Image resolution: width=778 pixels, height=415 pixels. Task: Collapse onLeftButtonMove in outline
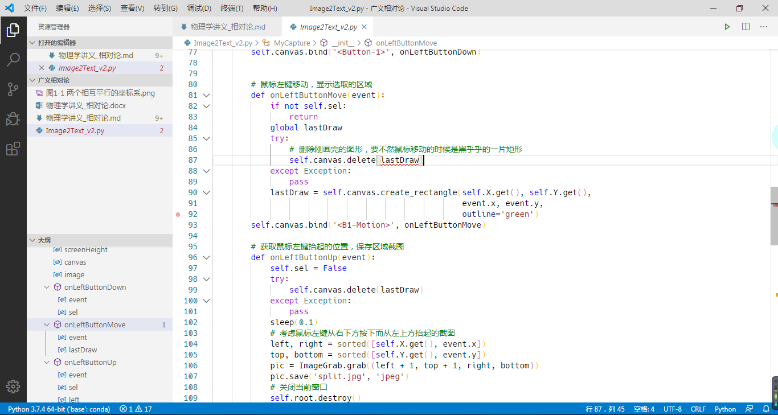[47, 325]
